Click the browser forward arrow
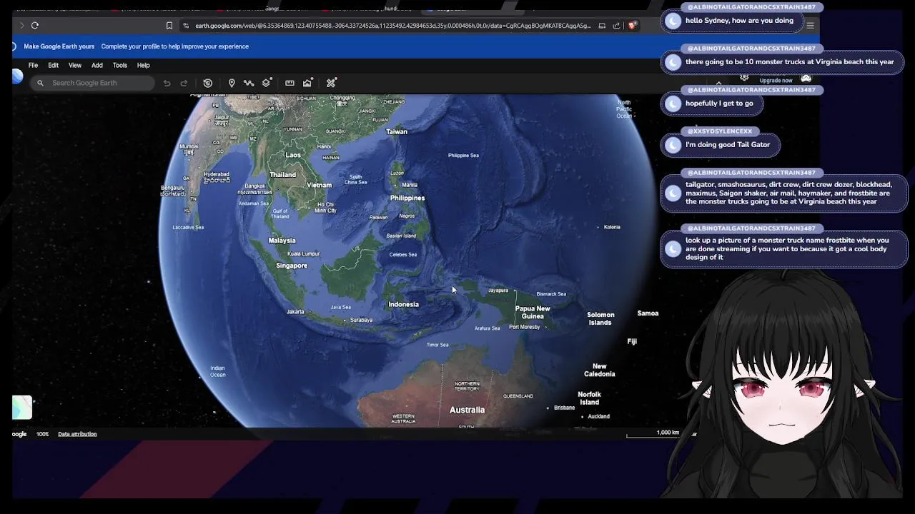 coord(21,25)
